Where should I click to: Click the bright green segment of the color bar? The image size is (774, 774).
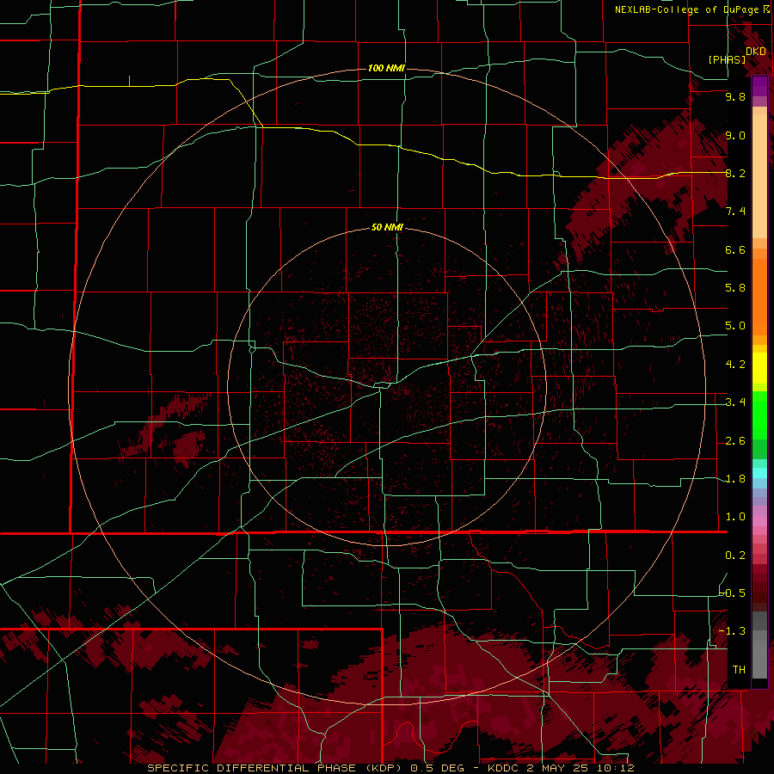point(759,417)
